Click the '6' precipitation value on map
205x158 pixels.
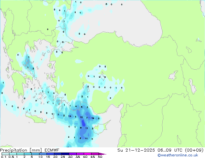(82, 107)
